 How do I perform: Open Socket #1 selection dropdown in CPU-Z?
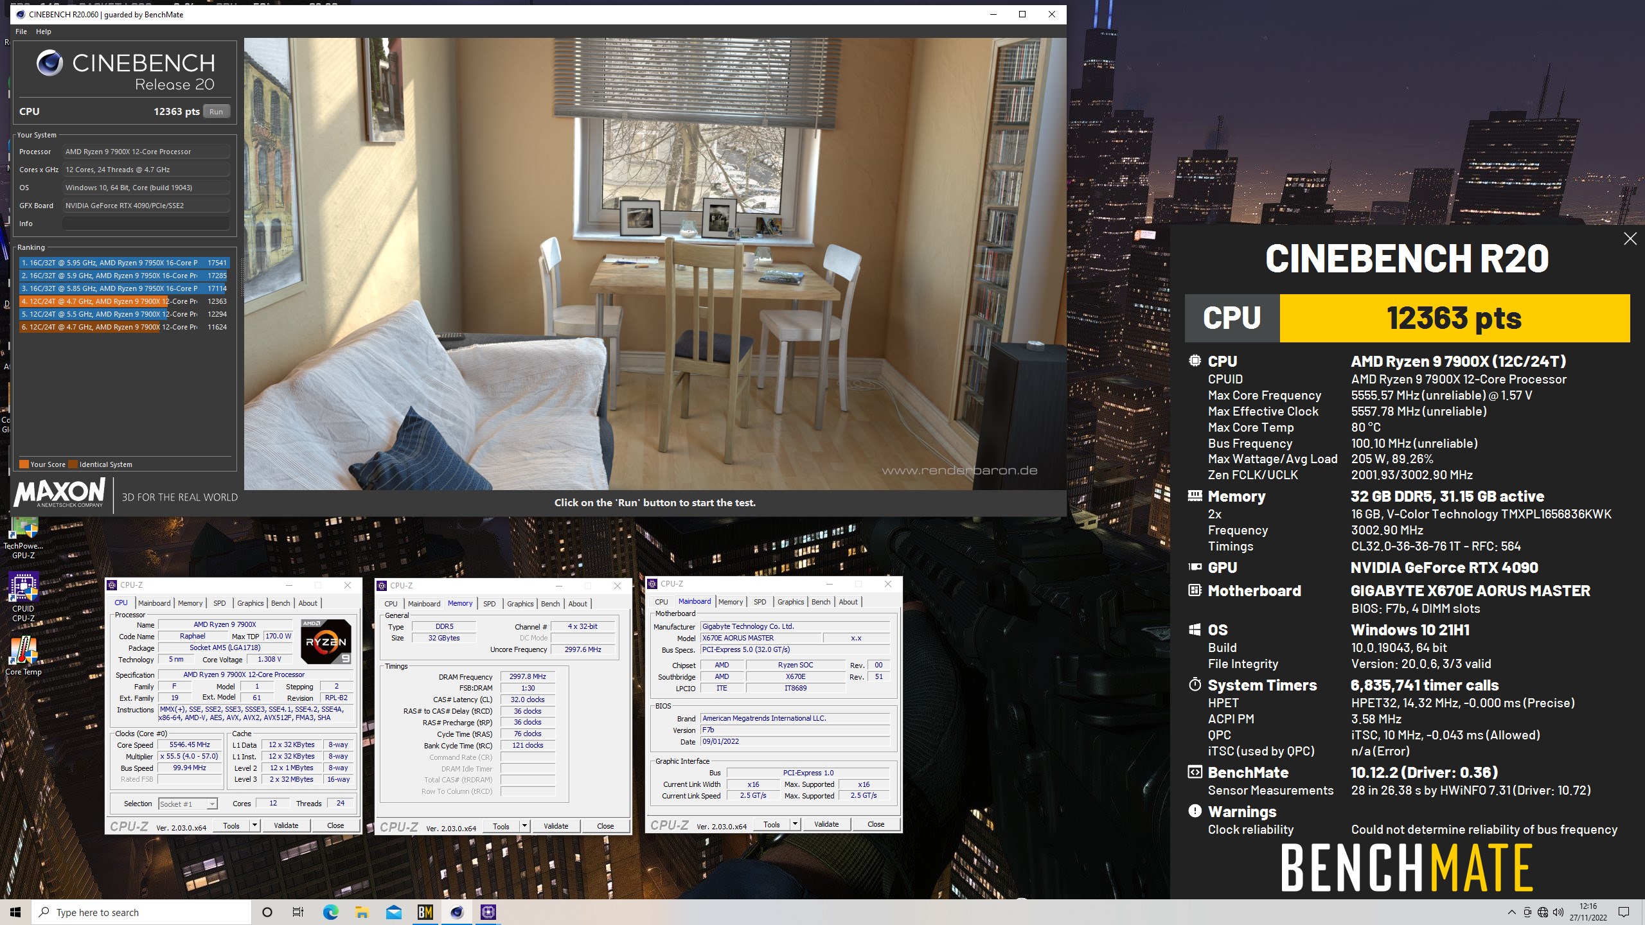tap(188, 804)
